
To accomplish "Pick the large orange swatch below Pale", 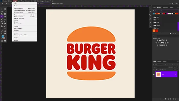I will [154, 31].
